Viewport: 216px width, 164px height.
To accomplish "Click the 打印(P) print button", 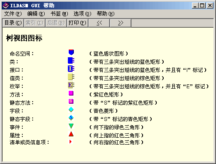I will [x=77, y=23].
